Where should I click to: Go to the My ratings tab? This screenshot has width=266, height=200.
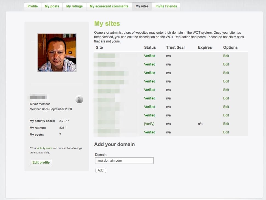coord(74,6)
